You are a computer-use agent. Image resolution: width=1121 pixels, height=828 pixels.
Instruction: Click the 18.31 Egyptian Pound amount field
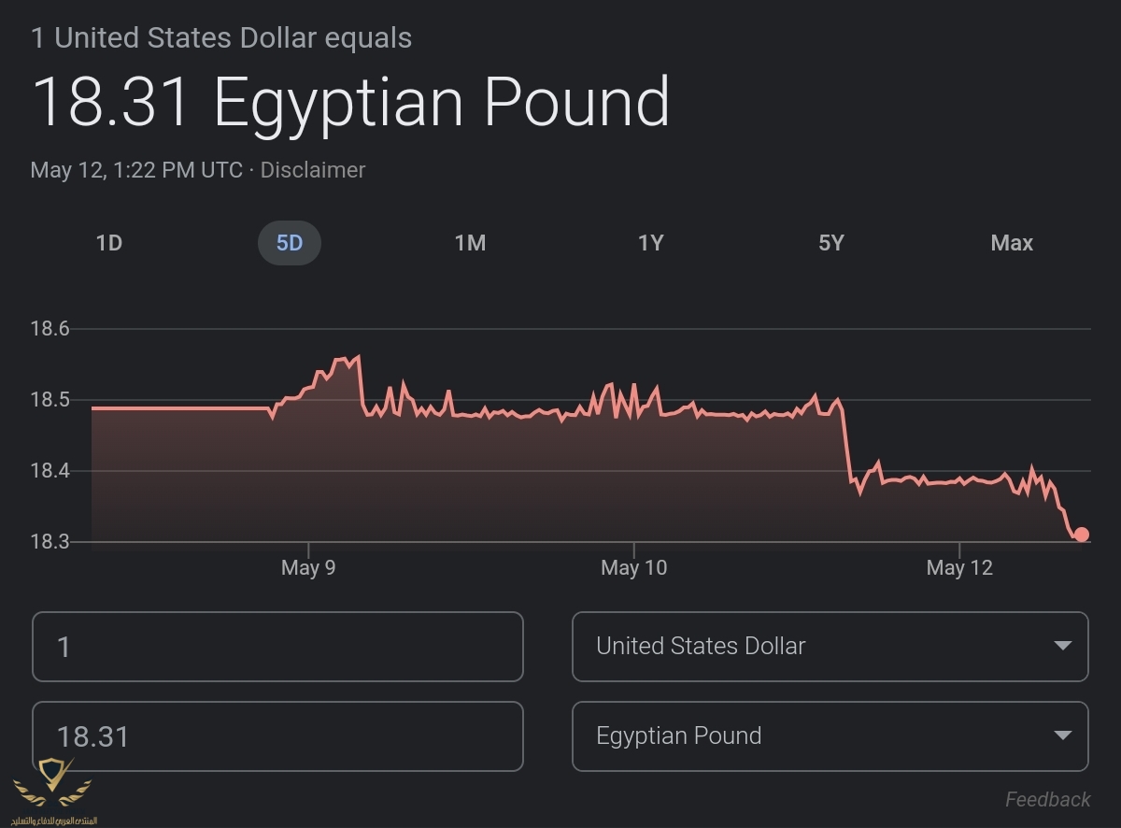(277, 736)
